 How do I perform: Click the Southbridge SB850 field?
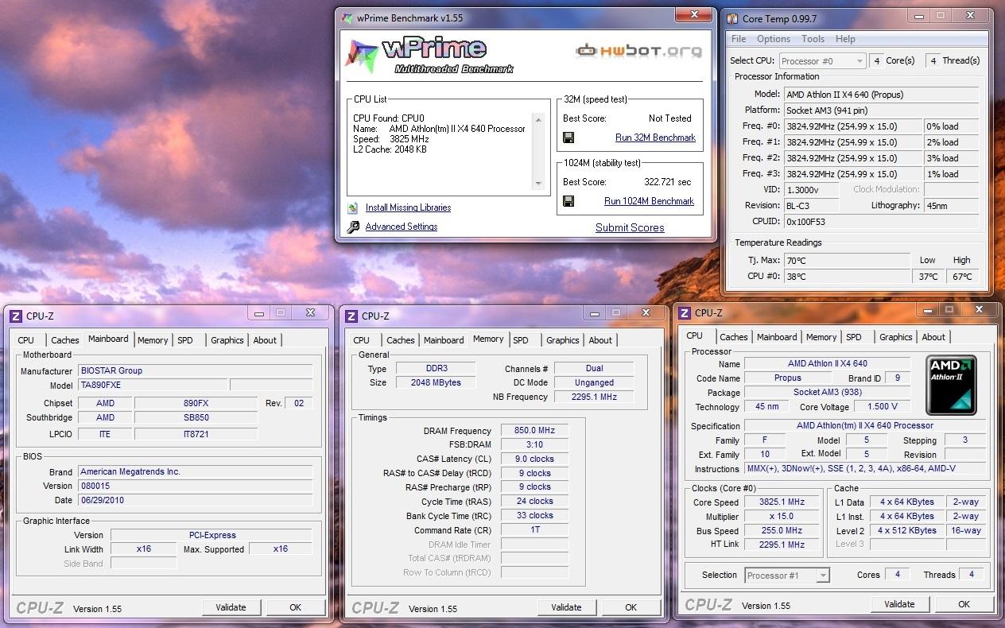[x=196, y=417]
